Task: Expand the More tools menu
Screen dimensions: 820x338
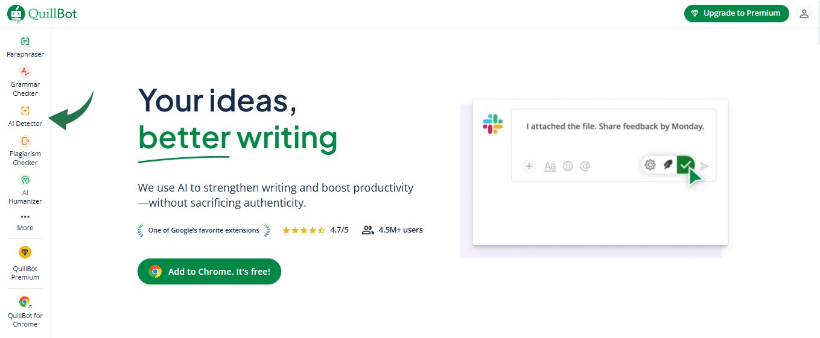Action: pyautogui.click(x=25, y=221)
